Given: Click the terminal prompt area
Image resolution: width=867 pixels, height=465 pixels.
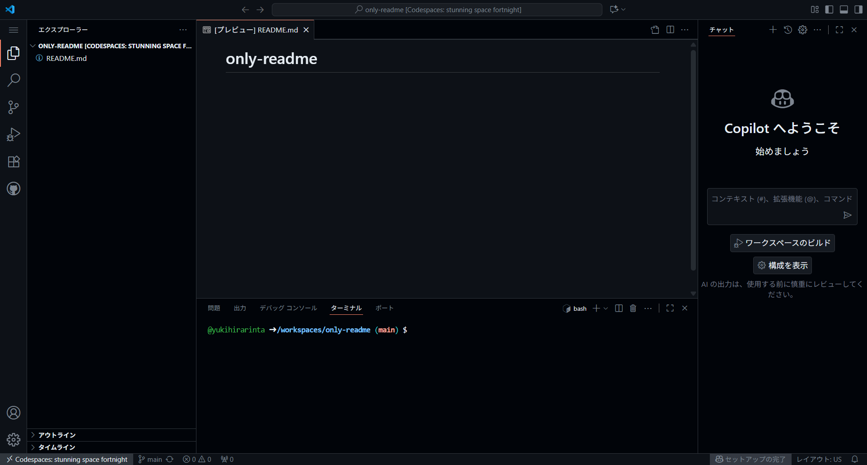Looking at the screenshot, I should point(307,330).
